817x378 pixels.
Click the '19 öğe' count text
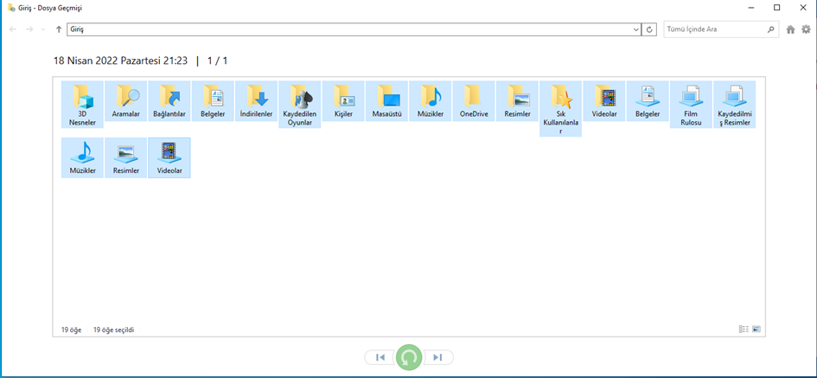72,330
